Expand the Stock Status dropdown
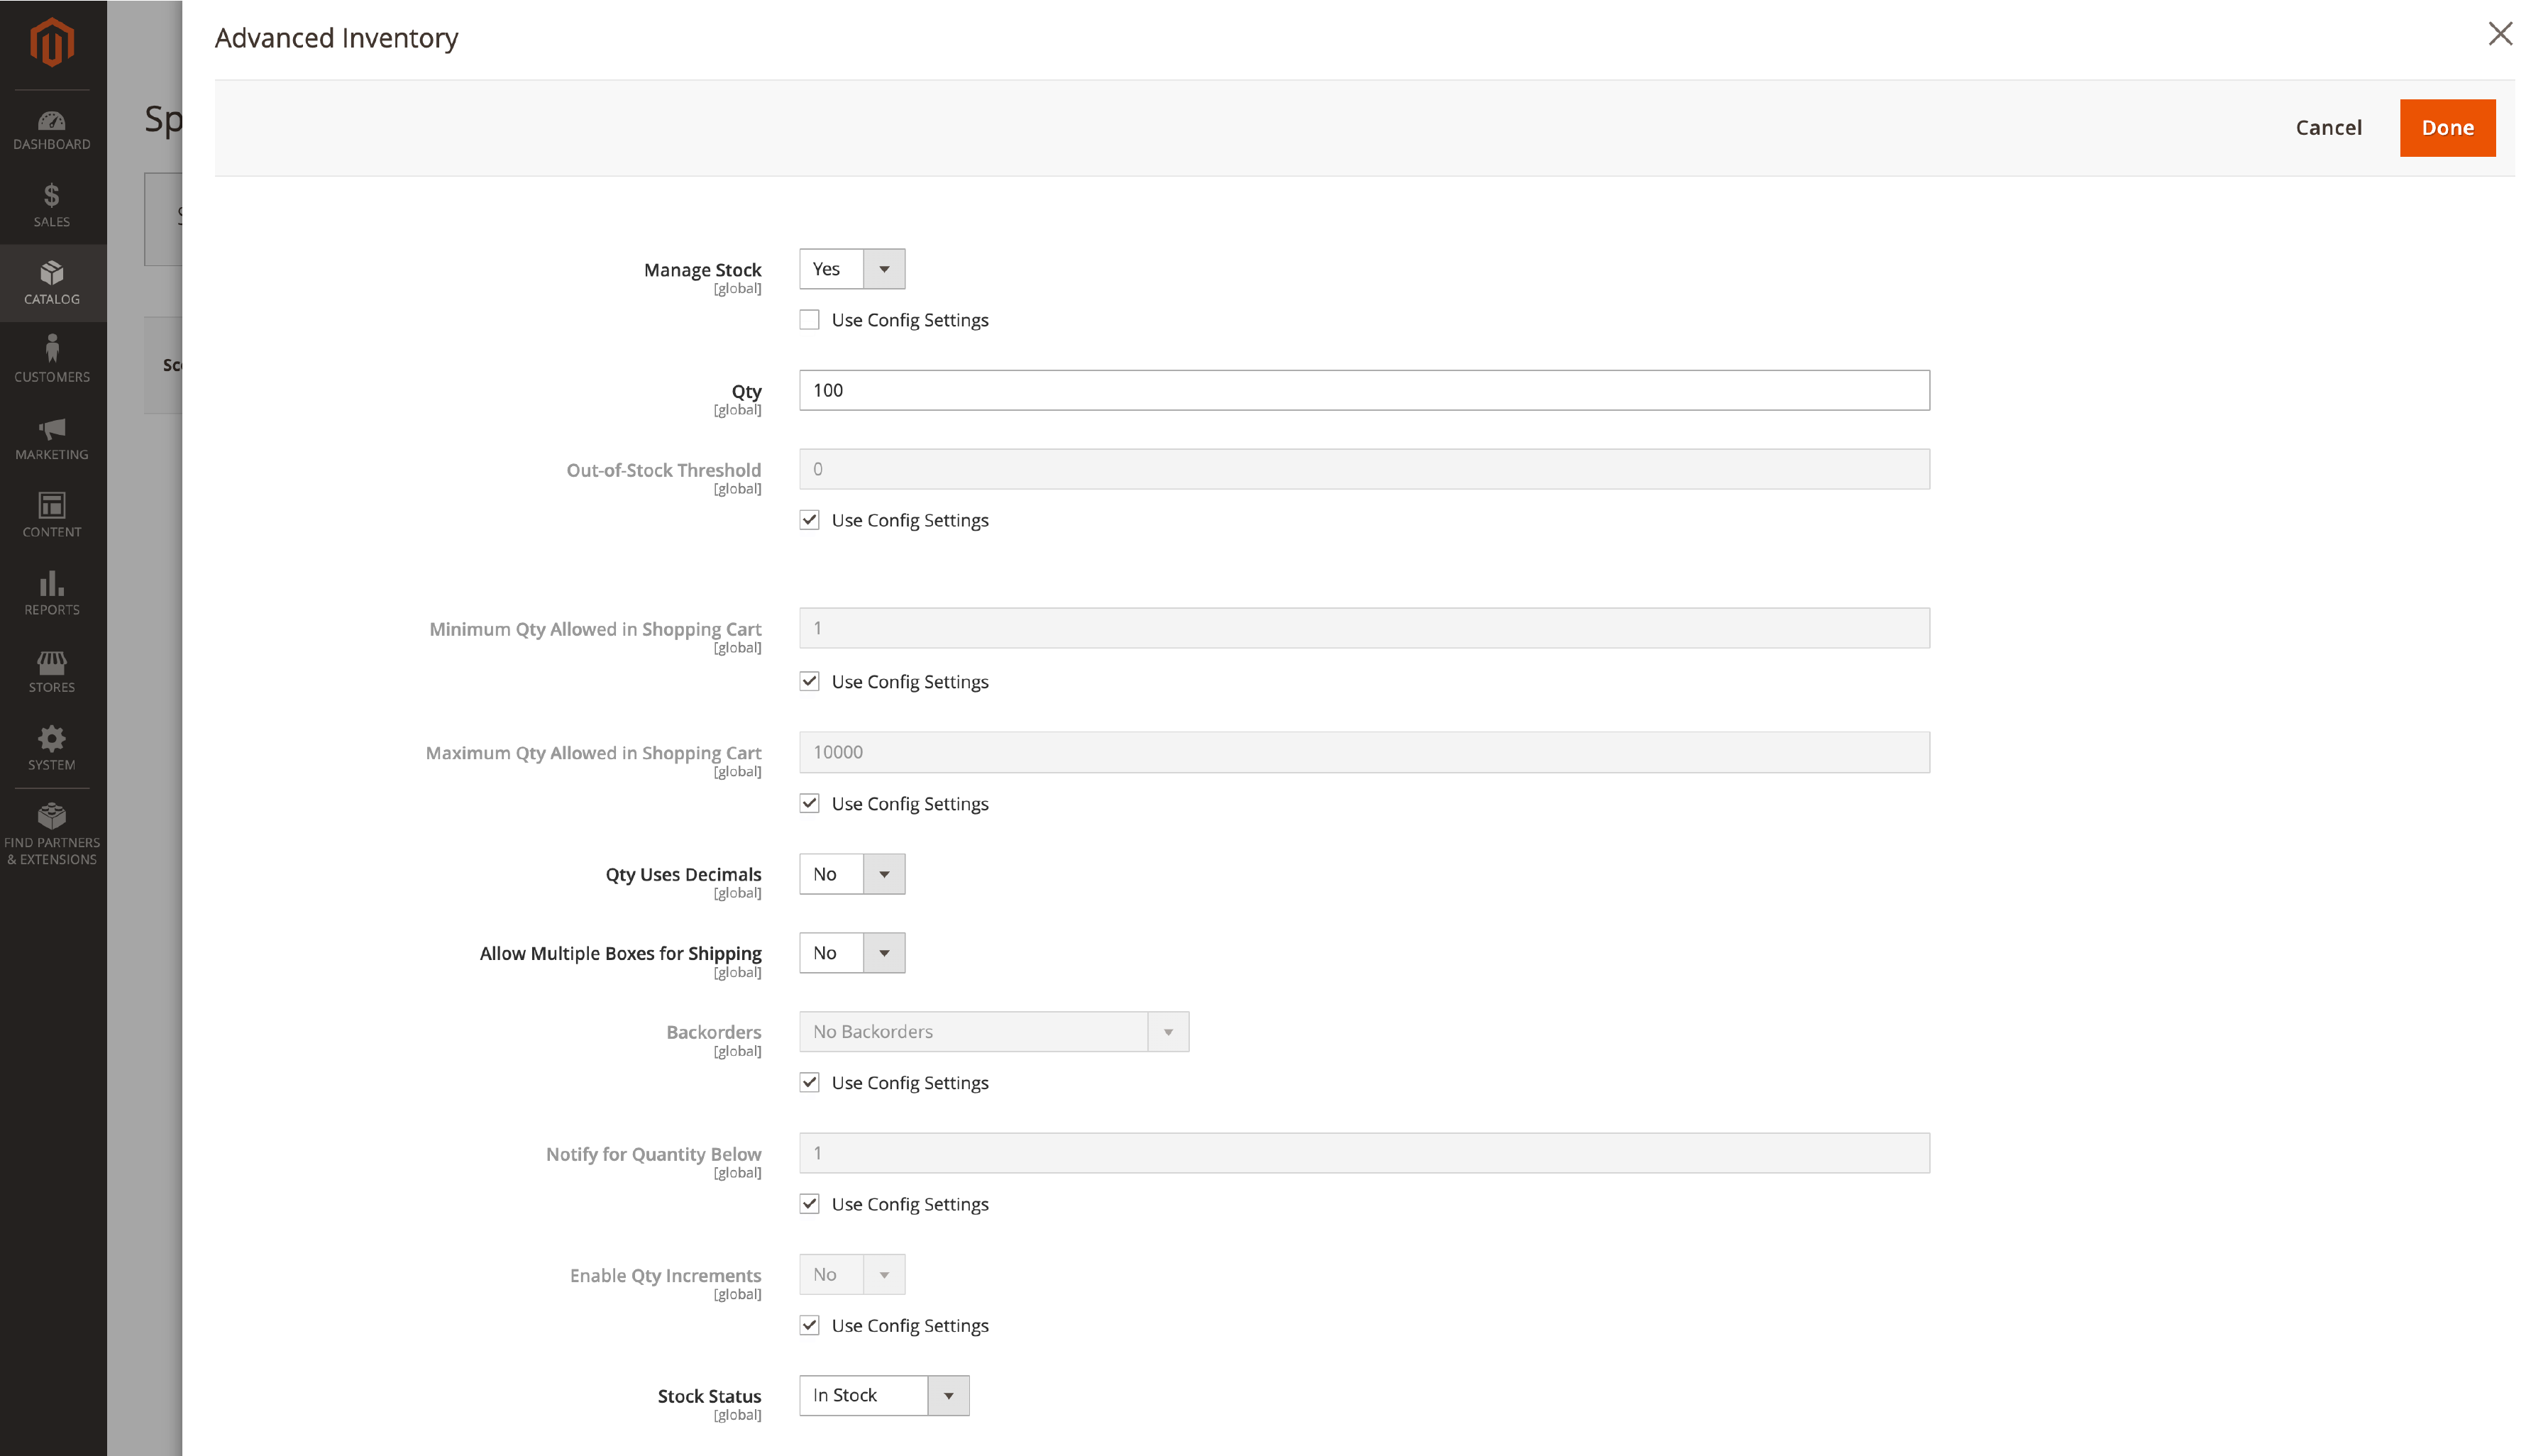This screenshot has height=1456, width=2543. (949, 1395)
